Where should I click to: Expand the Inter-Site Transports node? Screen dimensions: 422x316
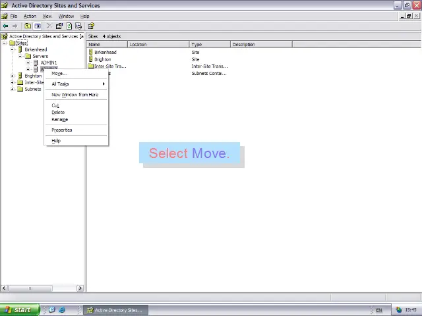pyautogui.click(x=13, y=82)
